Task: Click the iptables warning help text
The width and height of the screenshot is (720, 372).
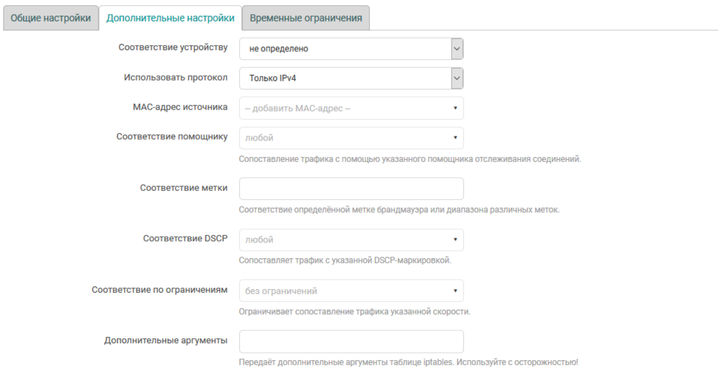Action: tap(408, 362)
